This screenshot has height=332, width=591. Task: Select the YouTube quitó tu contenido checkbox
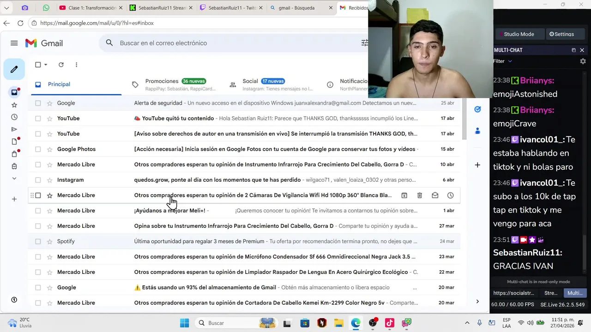click(38, 119)
